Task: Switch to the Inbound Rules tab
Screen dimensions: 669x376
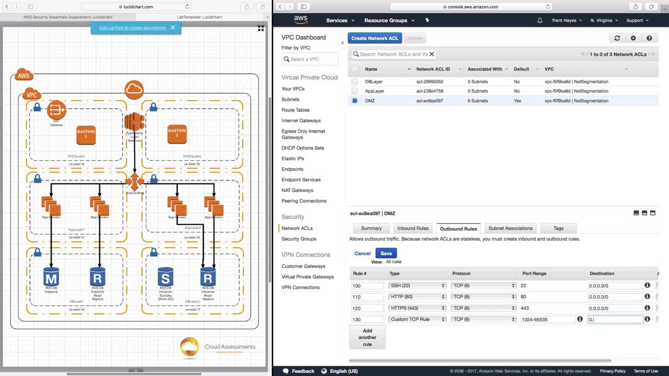Action: tap(412, 228)
